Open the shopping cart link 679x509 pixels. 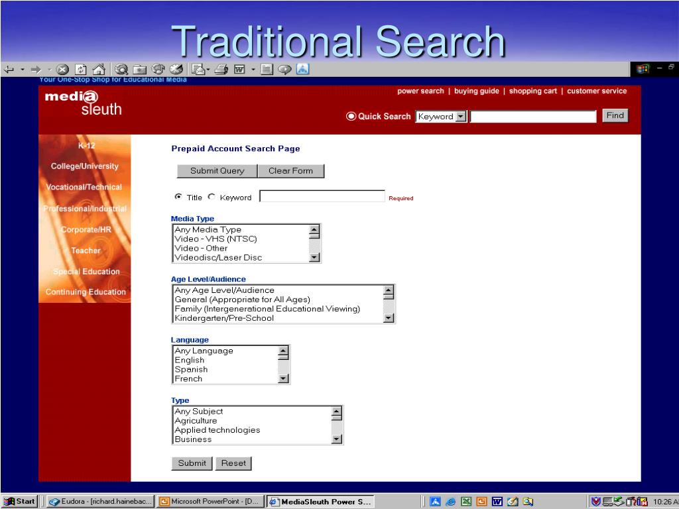point(533,91)
